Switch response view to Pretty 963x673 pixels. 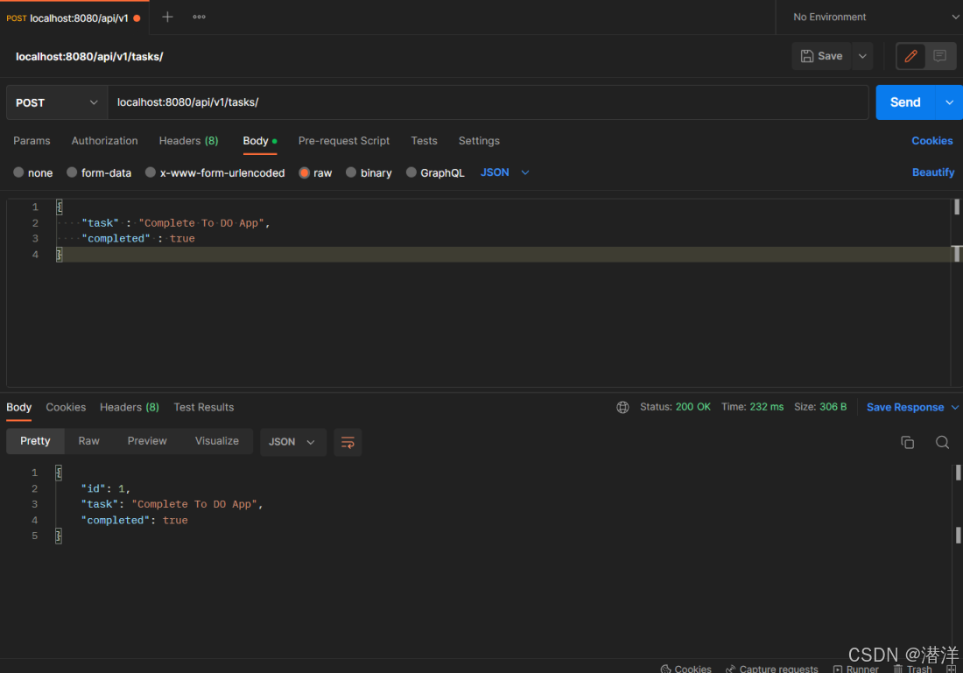pyautogui.click(x=35, y=441)
